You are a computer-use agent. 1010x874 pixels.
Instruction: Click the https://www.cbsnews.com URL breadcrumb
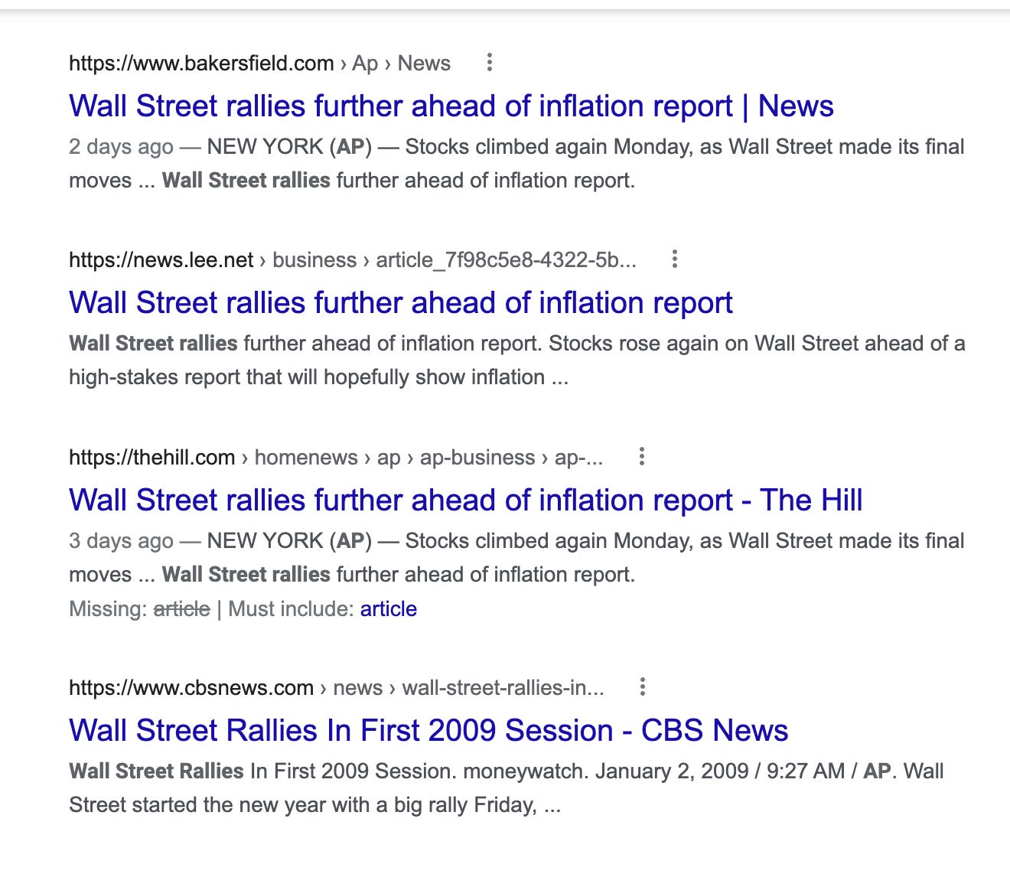tap(337, 687)
